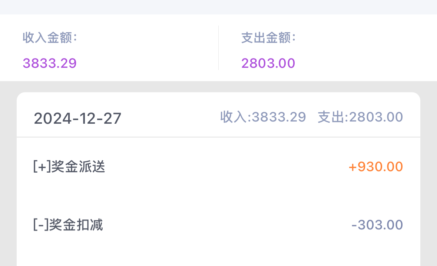437x266 pixels.
Task: Click the gray margin right of the card
Action: [x=428, y=178]
